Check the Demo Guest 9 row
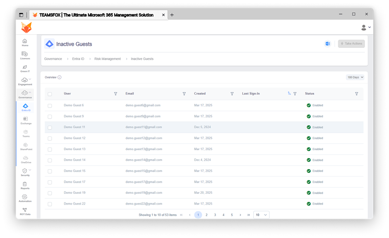 coord(50,117)
